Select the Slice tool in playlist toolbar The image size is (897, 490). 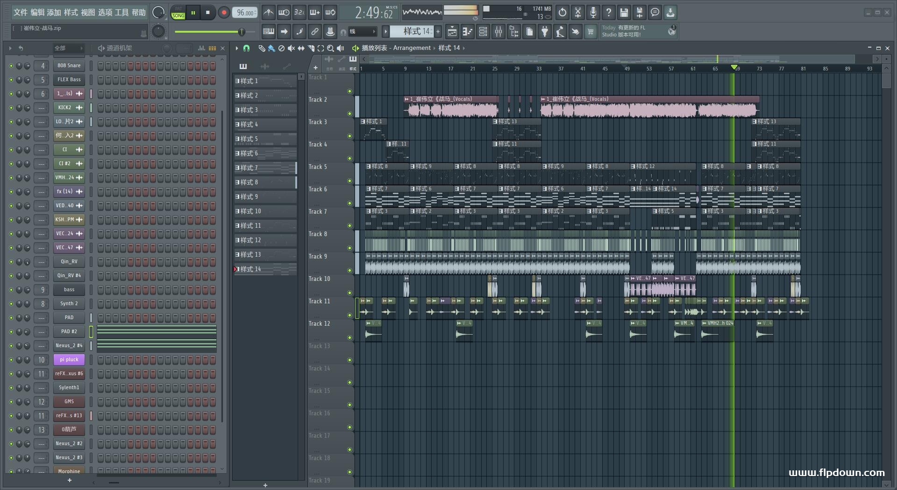[311, 48]
